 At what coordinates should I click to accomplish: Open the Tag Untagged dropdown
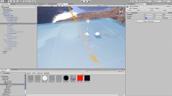click(x=141, y=8)
